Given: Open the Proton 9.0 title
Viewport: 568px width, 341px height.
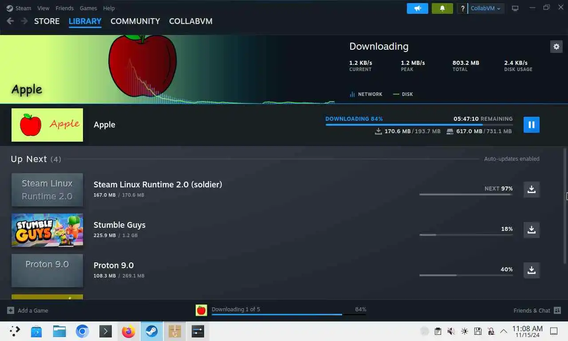Looking at the screenshot, I should point(114,265).
